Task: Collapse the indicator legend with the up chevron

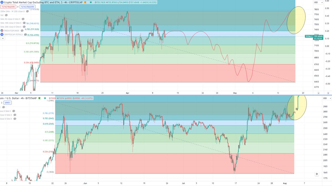Action: pos(3,38)
